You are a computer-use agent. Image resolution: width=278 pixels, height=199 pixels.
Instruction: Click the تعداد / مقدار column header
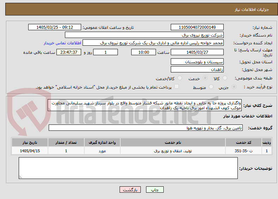point(66,142)
